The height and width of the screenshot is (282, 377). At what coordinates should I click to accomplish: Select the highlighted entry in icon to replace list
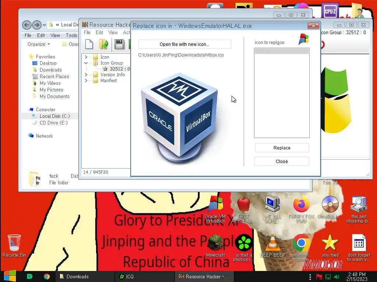click(x=282, y=51)
